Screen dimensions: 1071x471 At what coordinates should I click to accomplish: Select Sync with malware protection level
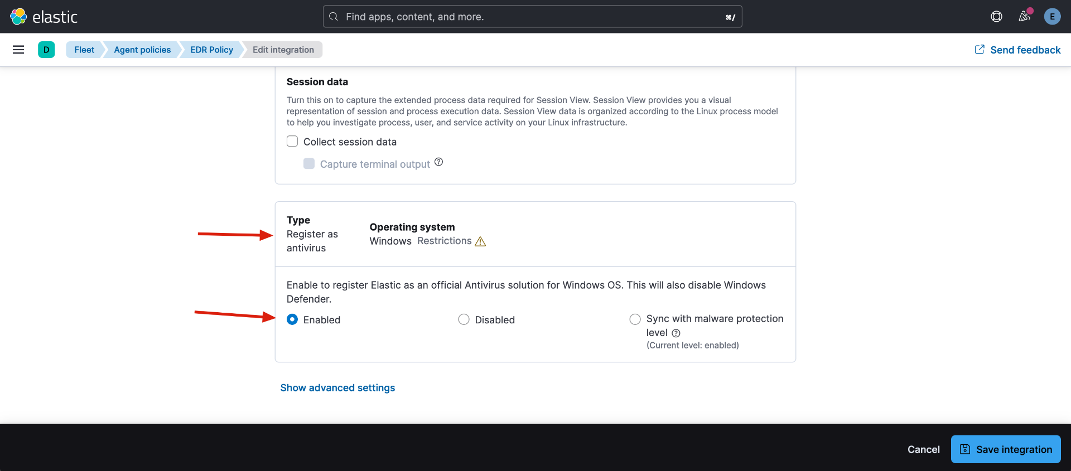coord(635,319)
